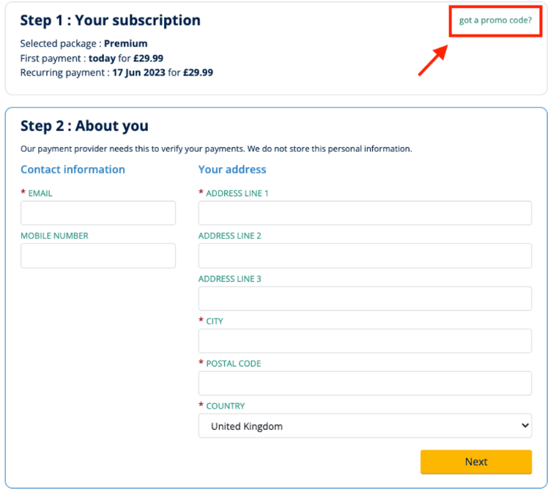Screen dimensions: 553x493
Task: Click the 'Contact information' section heading
Action: click(73, 169)
